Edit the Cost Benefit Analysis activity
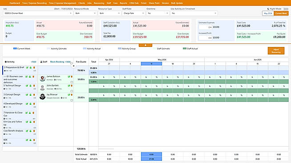 [27, 131]
